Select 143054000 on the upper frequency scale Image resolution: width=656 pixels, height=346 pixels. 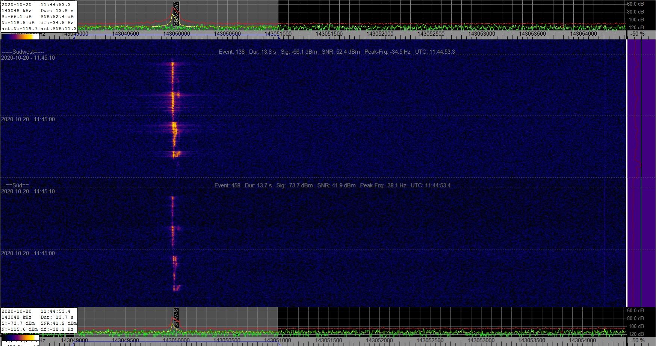coord(583,34)
